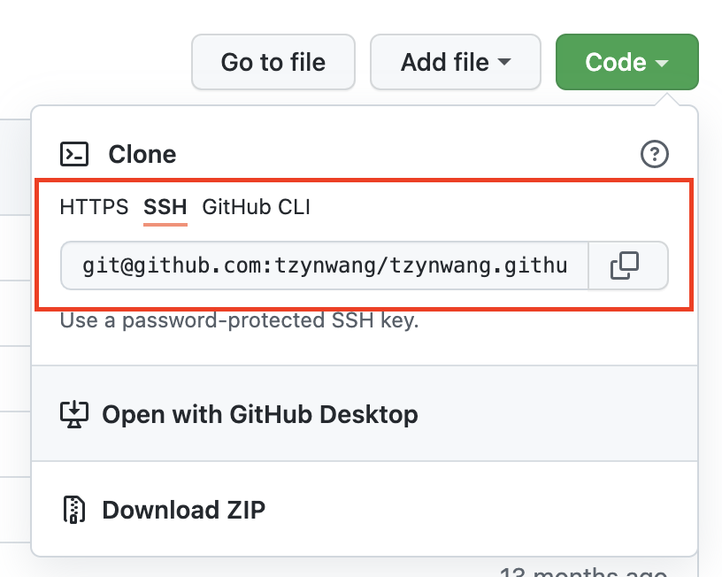
Task: Open the help question-mark icon
Action: coord(654,153)
